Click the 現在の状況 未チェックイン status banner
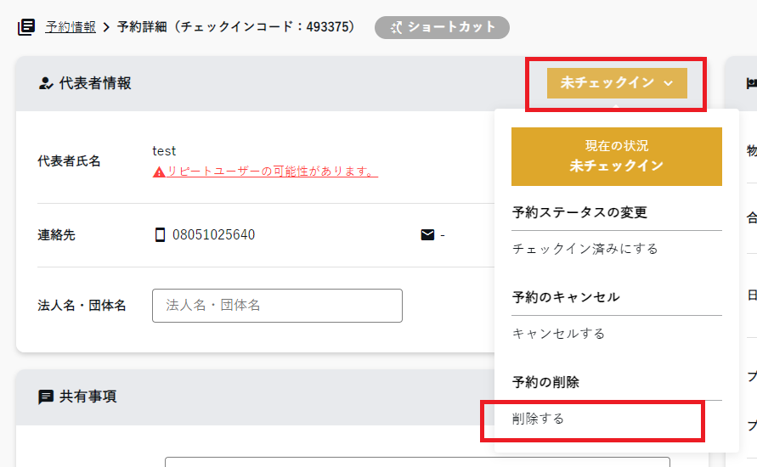Screen dimensions: 757x467 point(616,156)
